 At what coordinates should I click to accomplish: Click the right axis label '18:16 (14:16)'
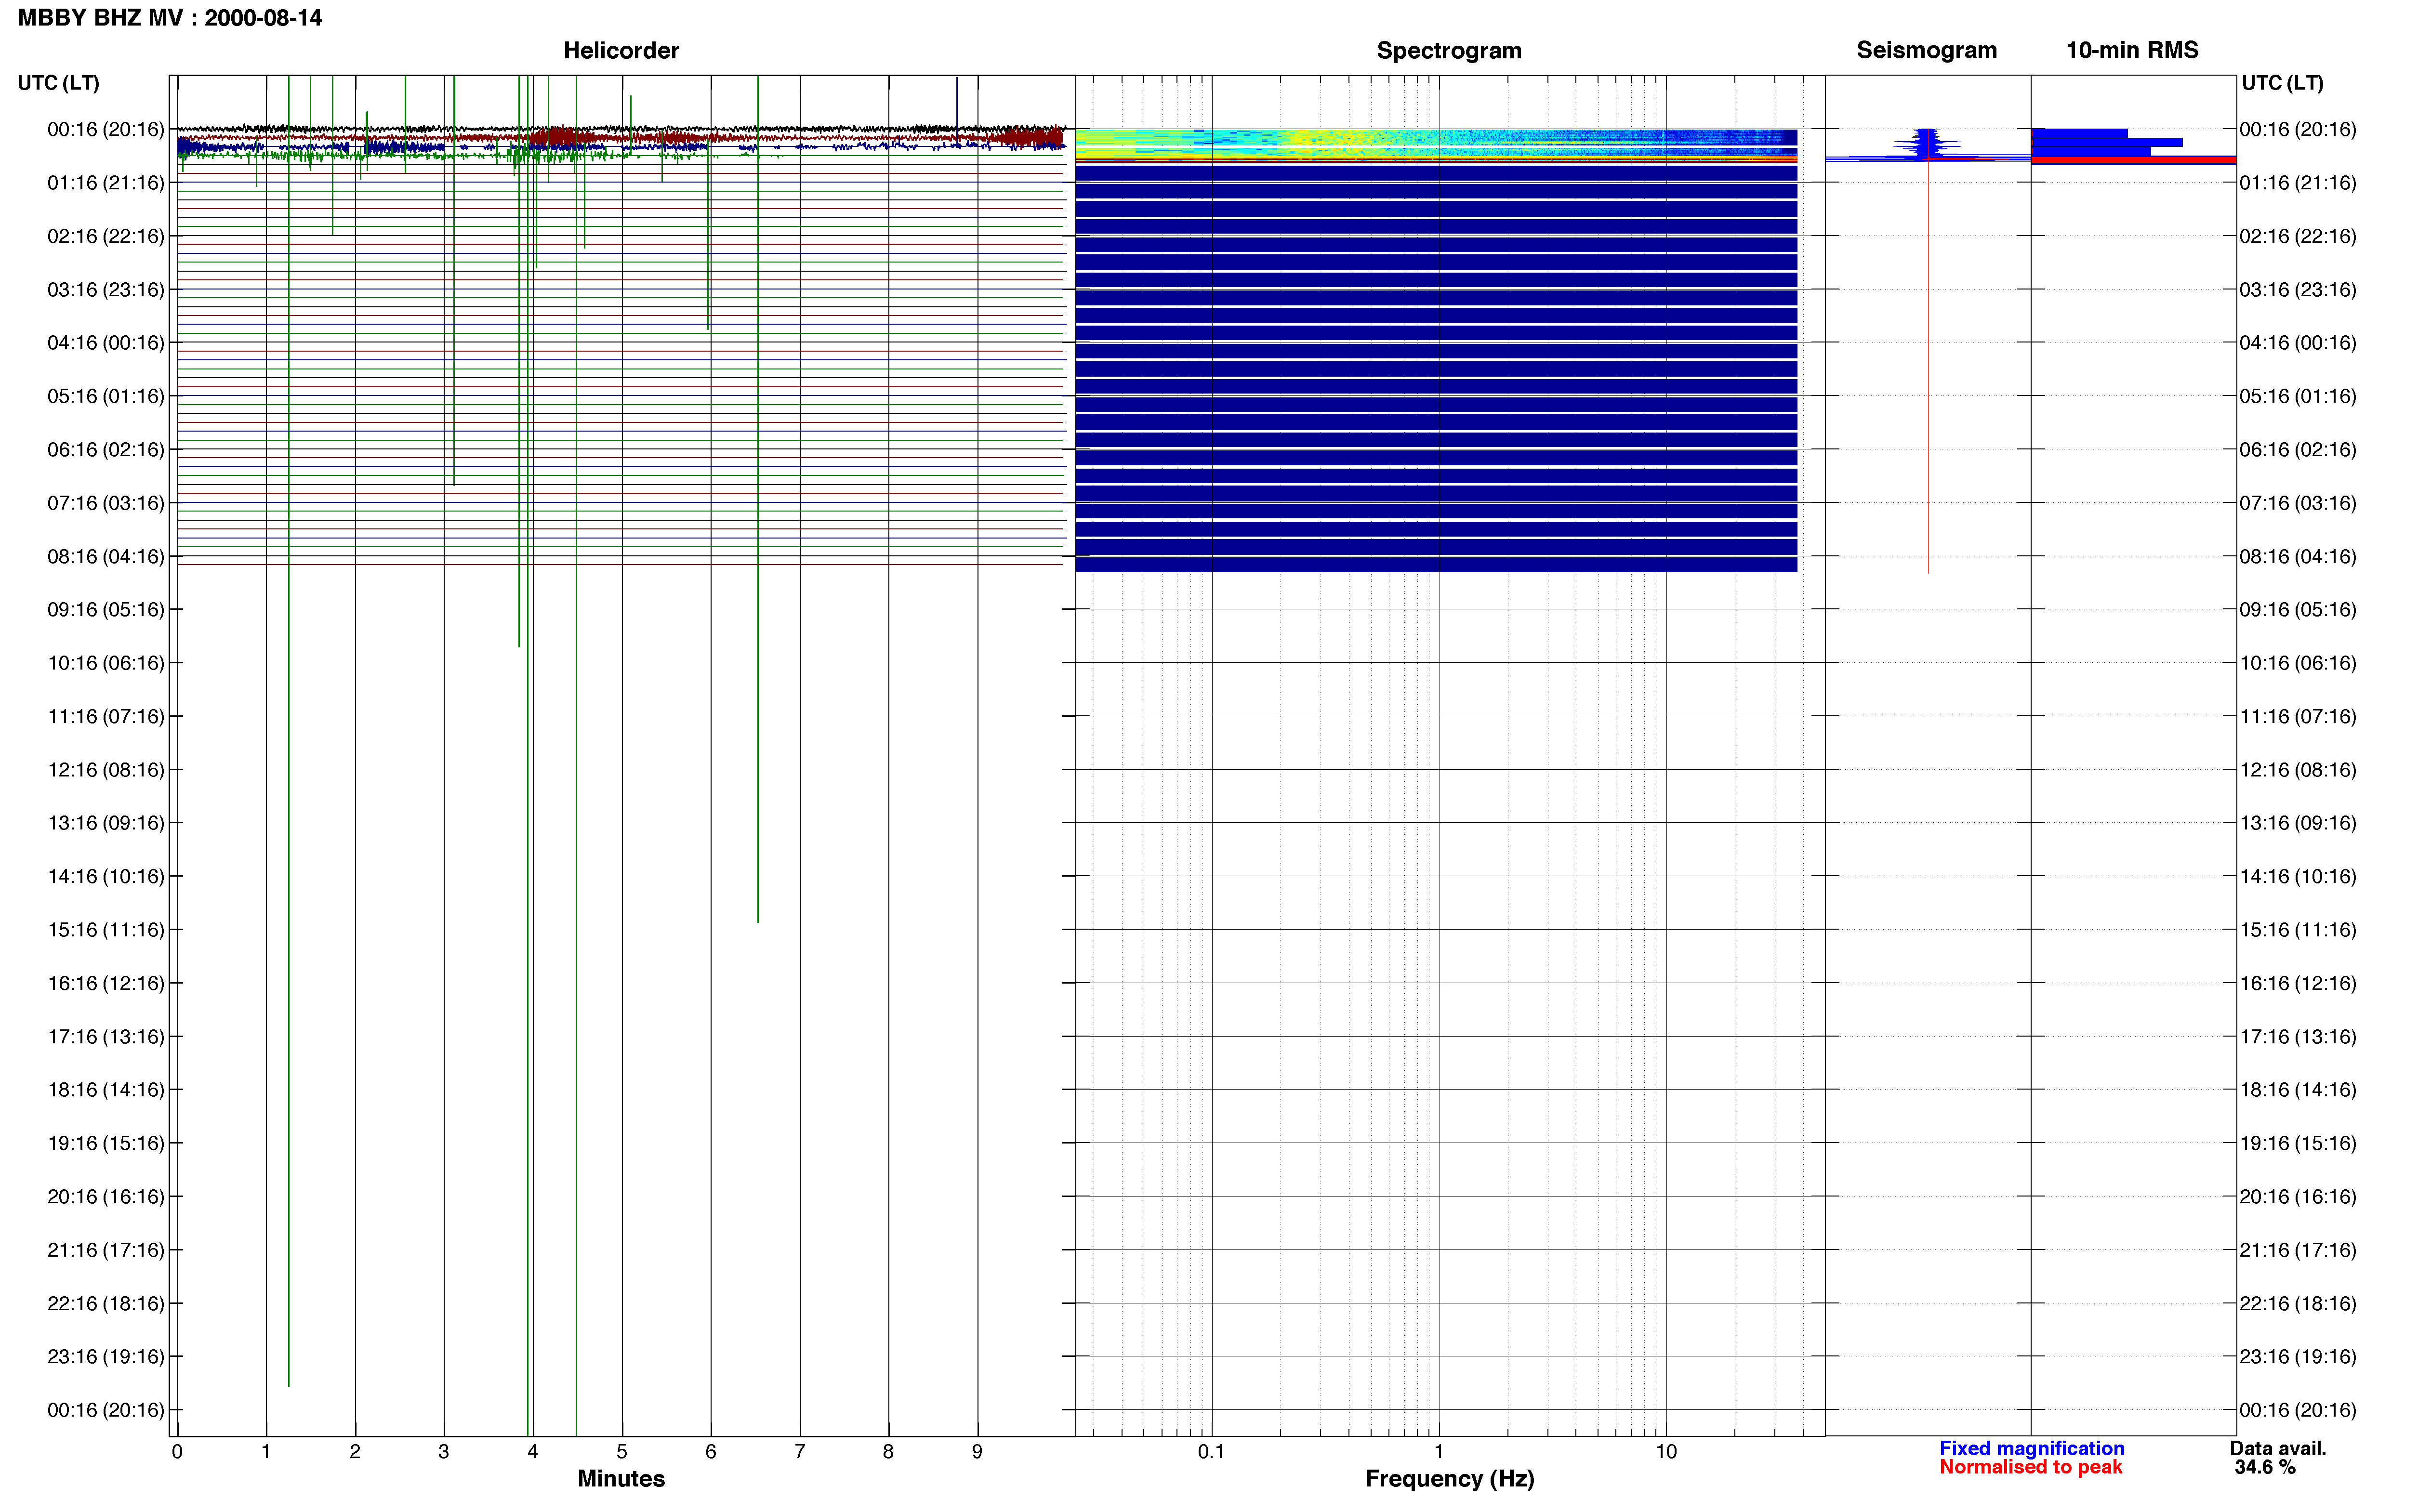(2298, 1090)
